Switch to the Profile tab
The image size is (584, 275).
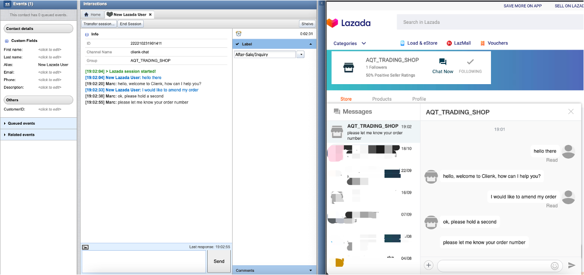point(419,99)
